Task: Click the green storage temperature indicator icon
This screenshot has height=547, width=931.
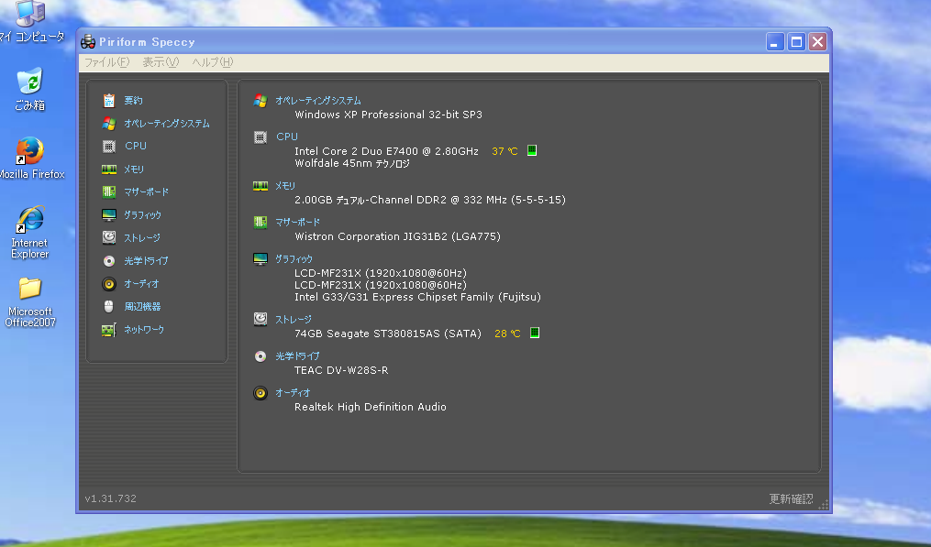Action: pos(535,333)
